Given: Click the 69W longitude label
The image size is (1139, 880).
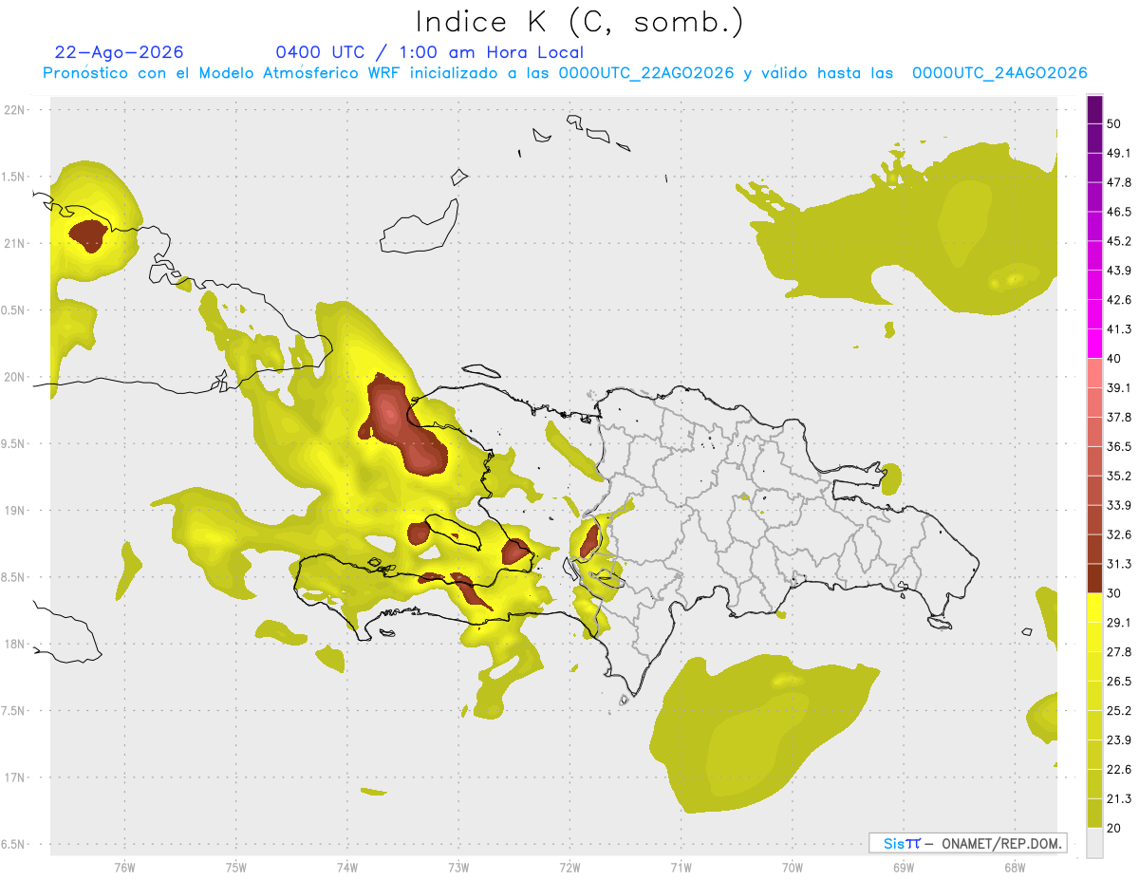Looking at the screenshot, I should pos(904,867).
